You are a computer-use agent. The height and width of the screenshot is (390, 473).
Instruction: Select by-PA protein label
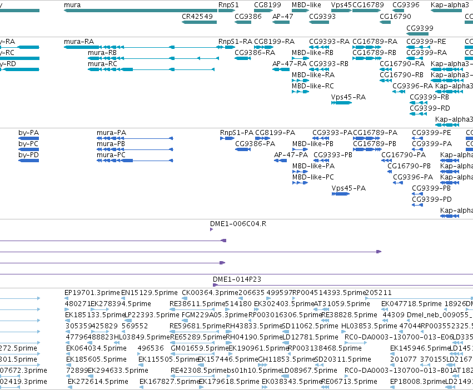click(28, 132)
